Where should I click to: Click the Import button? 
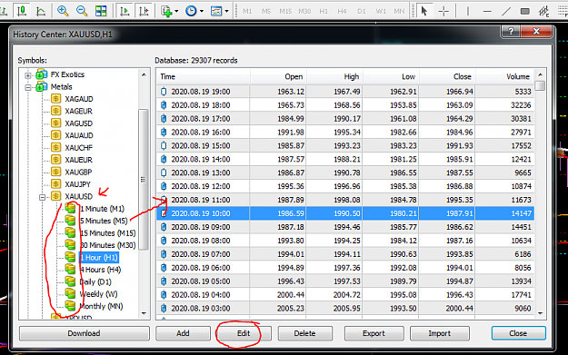pos(439,333)
